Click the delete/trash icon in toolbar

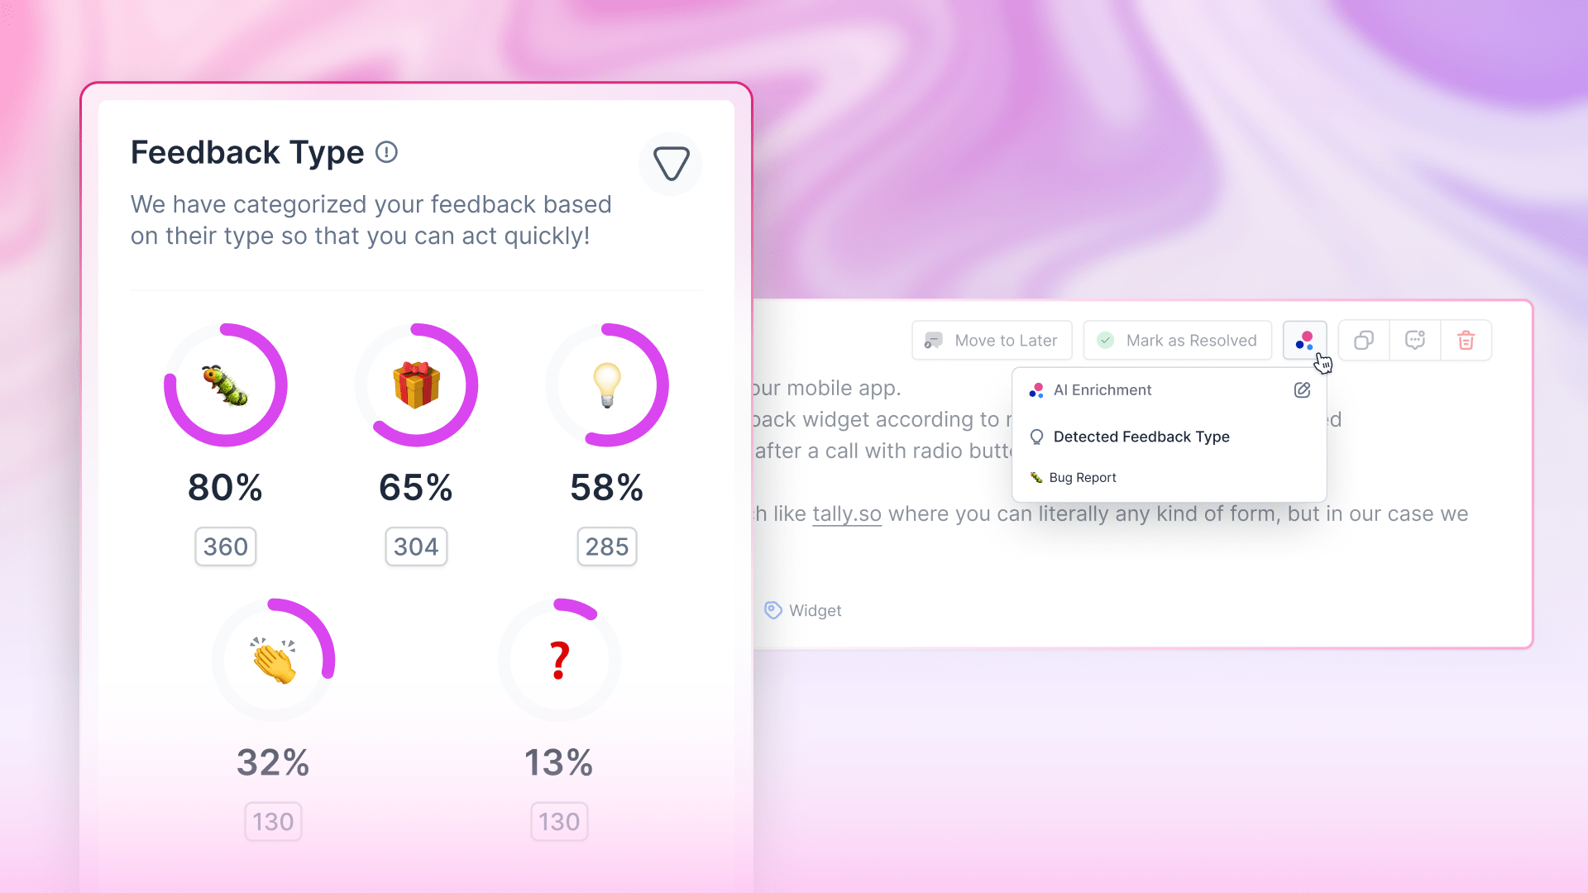(x=1466, y=340)
